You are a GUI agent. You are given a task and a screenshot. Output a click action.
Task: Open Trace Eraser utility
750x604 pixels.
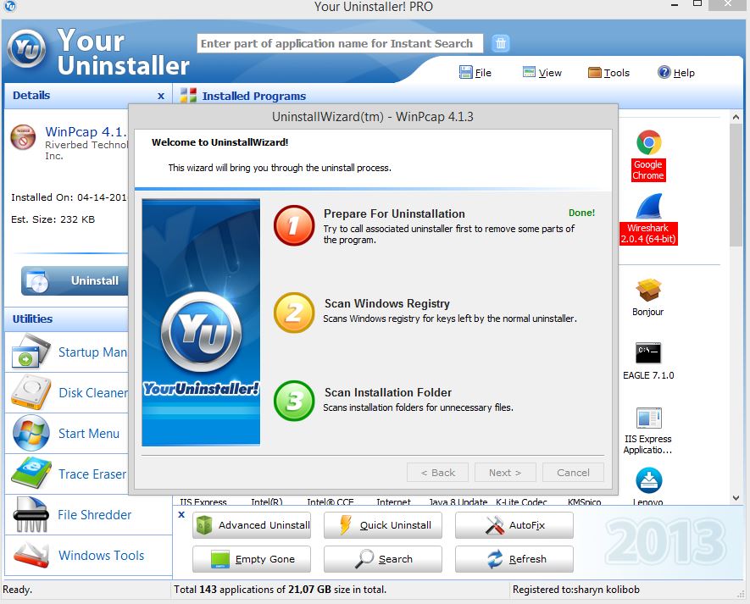click(67, 474)
